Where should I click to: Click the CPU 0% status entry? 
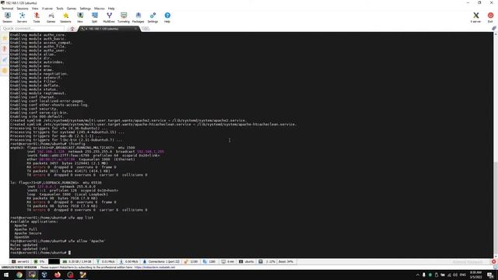tap(40, 261)
